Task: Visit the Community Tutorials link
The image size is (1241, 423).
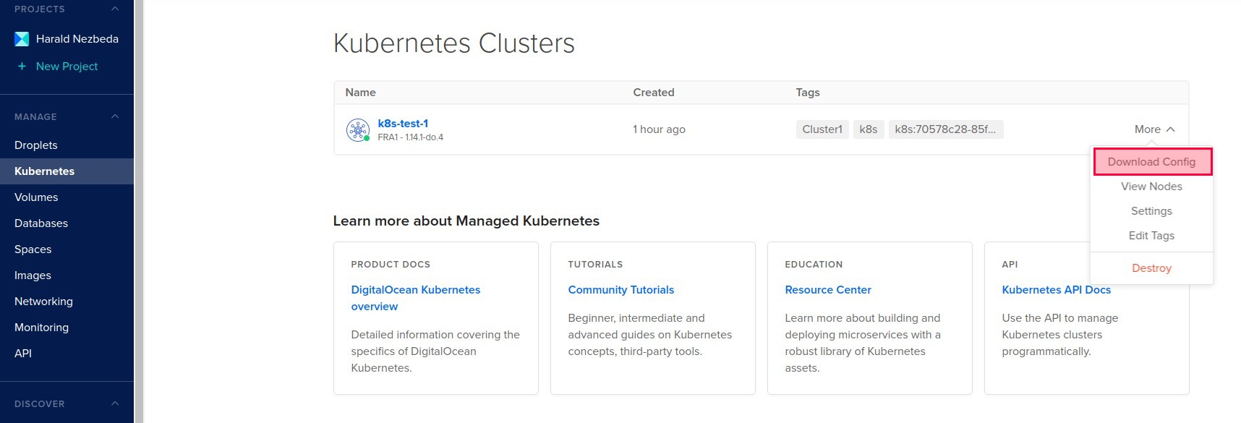Action: tap(620, 290)
